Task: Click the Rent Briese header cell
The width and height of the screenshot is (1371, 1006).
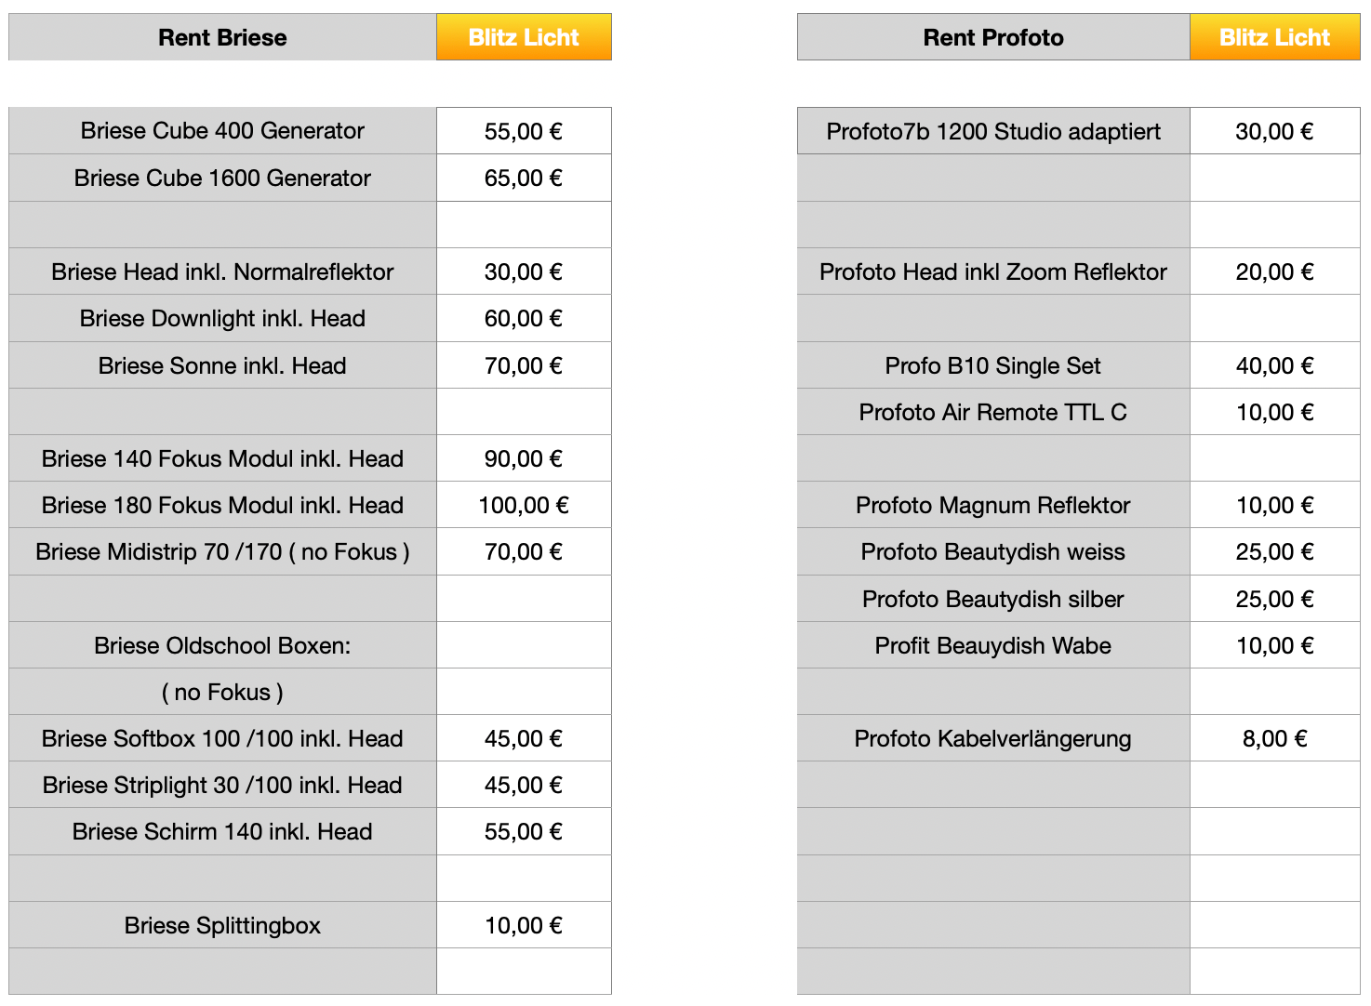Action: point(222,37)
